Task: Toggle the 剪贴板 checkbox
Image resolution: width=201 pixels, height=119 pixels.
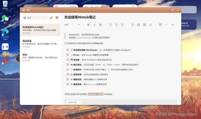Action: point(68,60)
